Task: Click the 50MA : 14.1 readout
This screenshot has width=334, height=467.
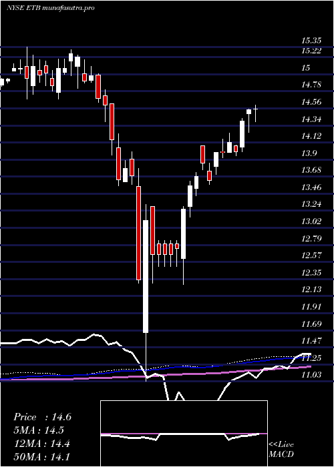Action: click(x=42, y=457)
